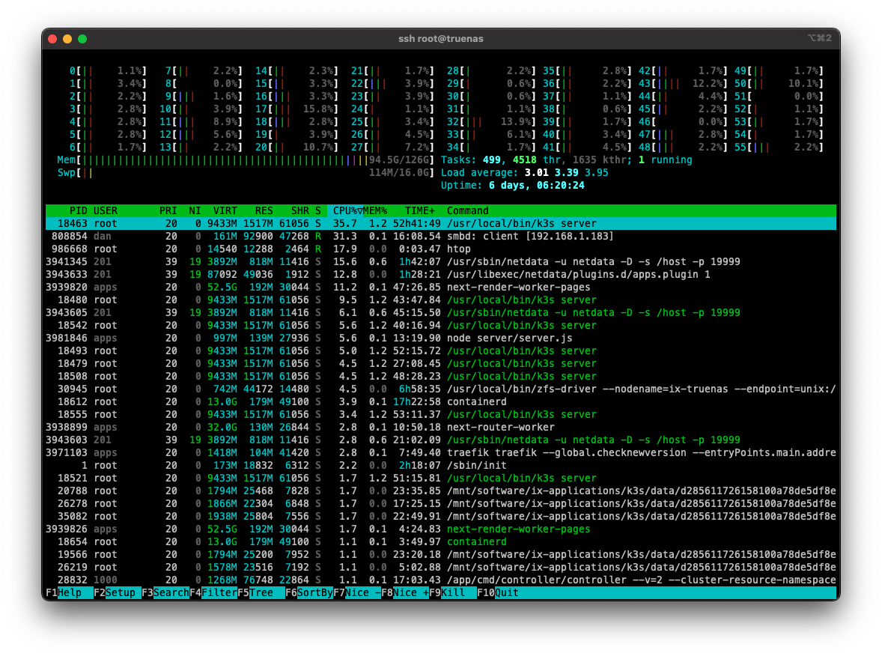Screen dimensions: 882x656
Task: Select apps.plugin process row PID 3943633
Action: [440, 275]
